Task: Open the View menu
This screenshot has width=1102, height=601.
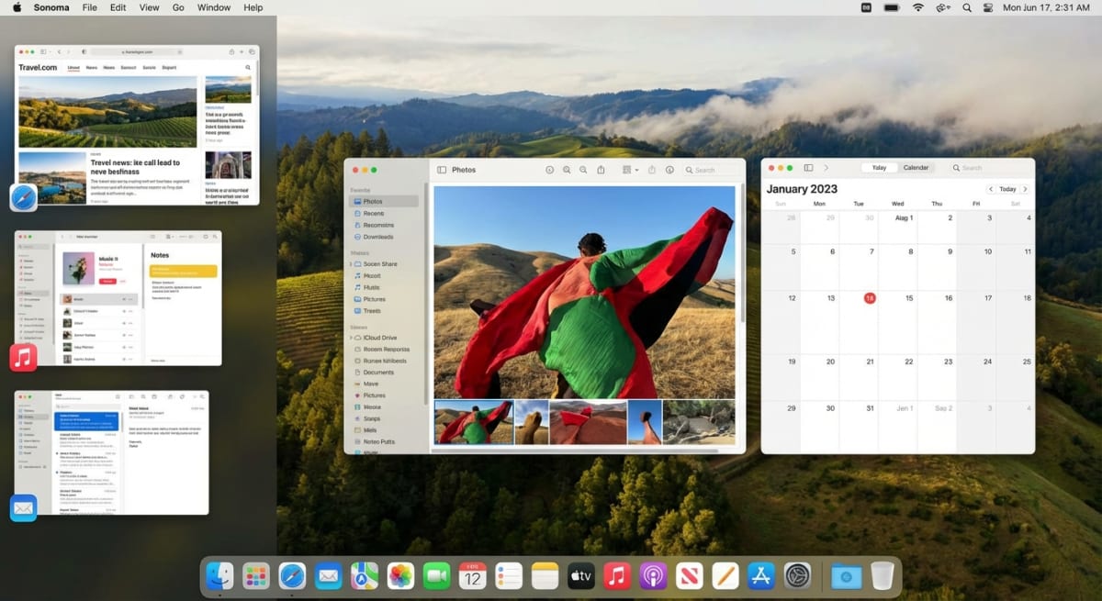Action: (149, 7)
